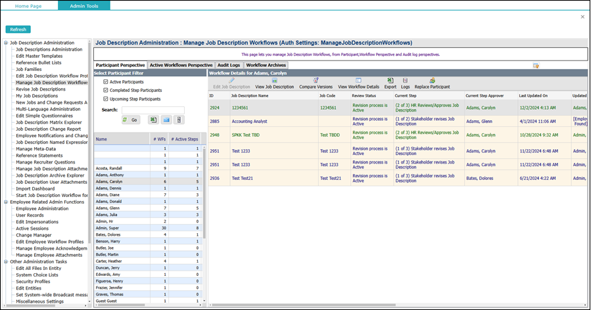591x310 pixels.
Task: Open Compare Versions tool
Action: point(316,80)
